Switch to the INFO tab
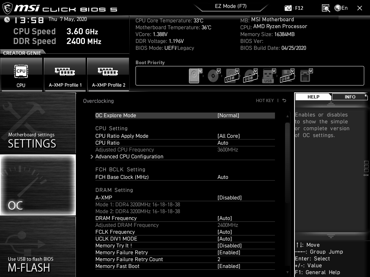The image size is (370, 277). point(350,97)
